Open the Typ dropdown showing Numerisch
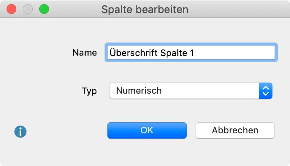The image size is (290, 166). tap(191, 91)
